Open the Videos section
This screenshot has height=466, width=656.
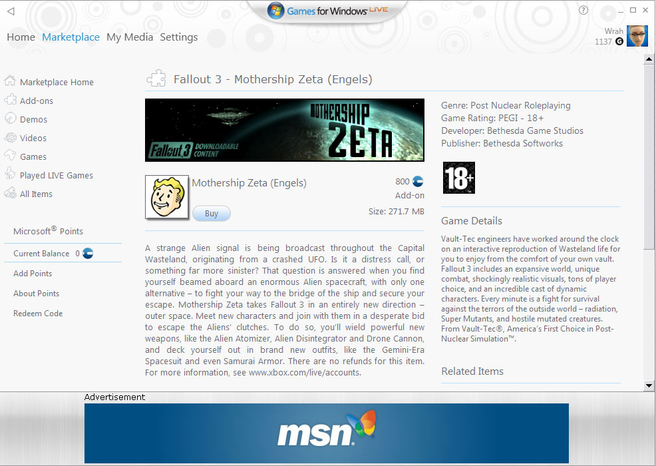pos(33,138)
